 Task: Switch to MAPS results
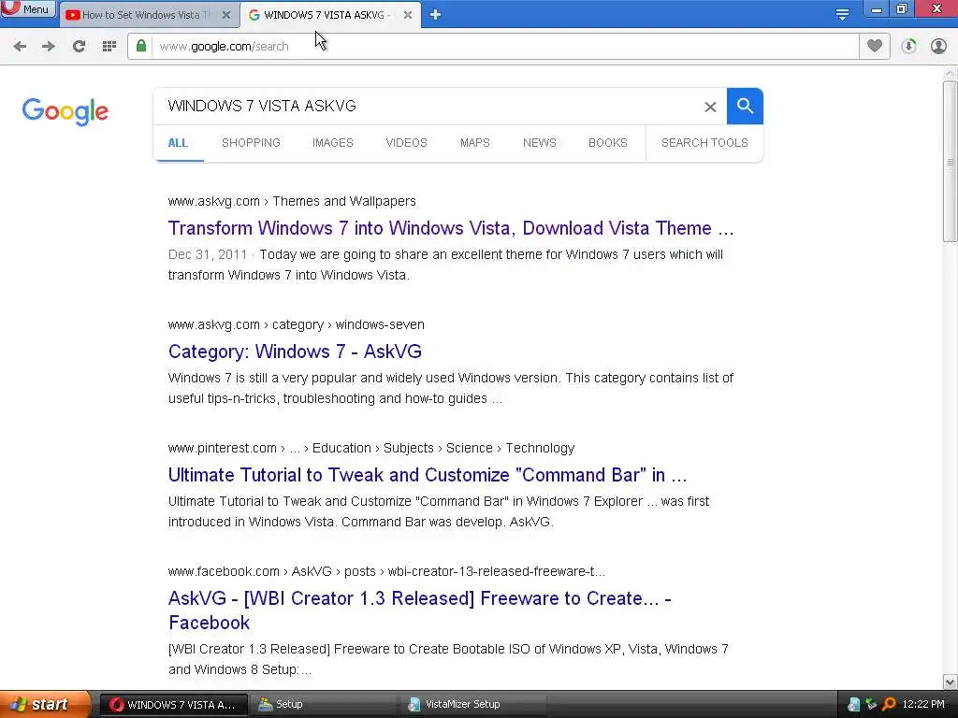pos(474,143)
